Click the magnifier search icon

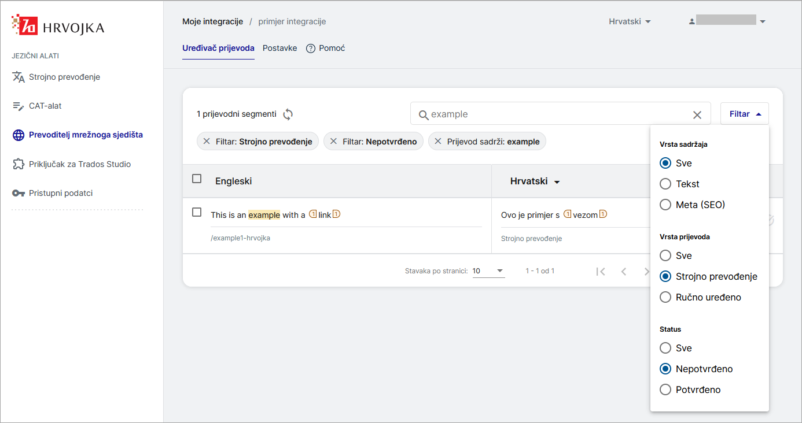(x=424, y=114)
